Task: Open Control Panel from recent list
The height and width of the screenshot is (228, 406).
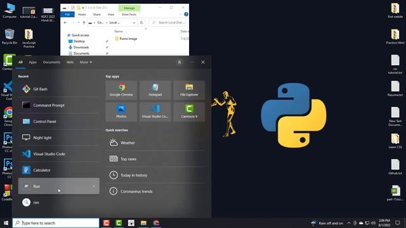Action: pos(59,122)
